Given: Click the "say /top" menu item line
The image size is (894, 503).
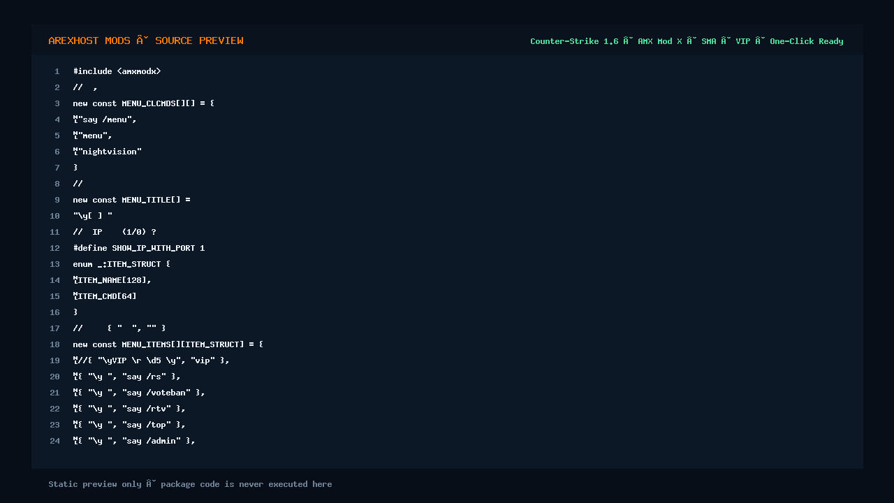Looking at the screenshot, I should 129,425.
